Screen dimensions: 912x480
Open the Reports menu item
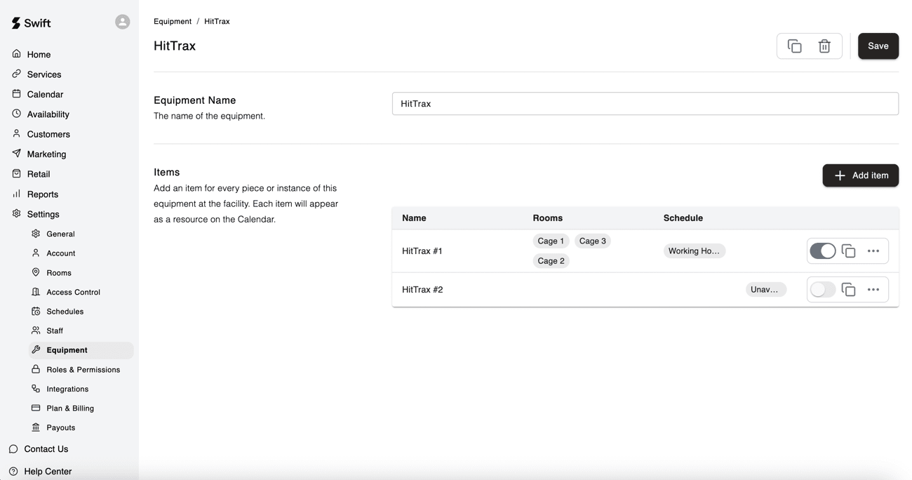(x=42, y=194)
